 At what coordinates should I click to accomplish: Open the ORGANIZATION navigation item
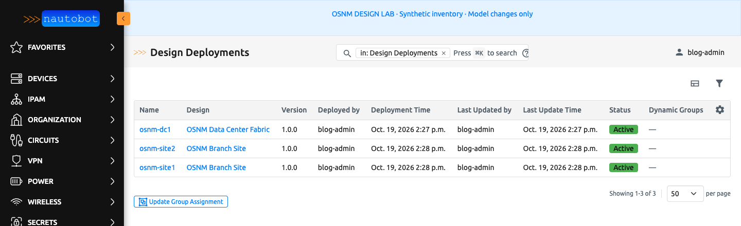click(62, 120)
